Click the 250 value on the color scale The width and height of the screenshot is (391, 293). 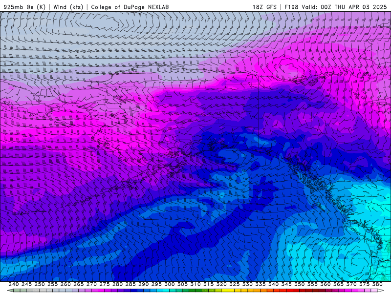(40, 284)
